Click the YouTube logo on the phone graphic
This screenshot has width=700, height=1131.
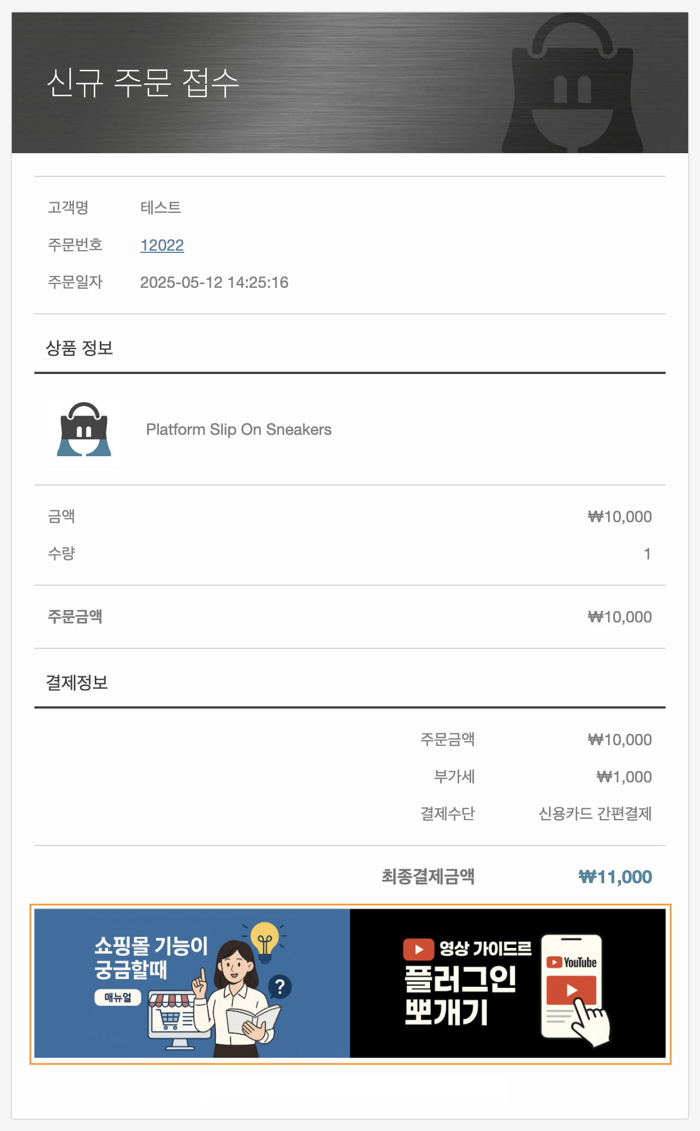[571, 962]
